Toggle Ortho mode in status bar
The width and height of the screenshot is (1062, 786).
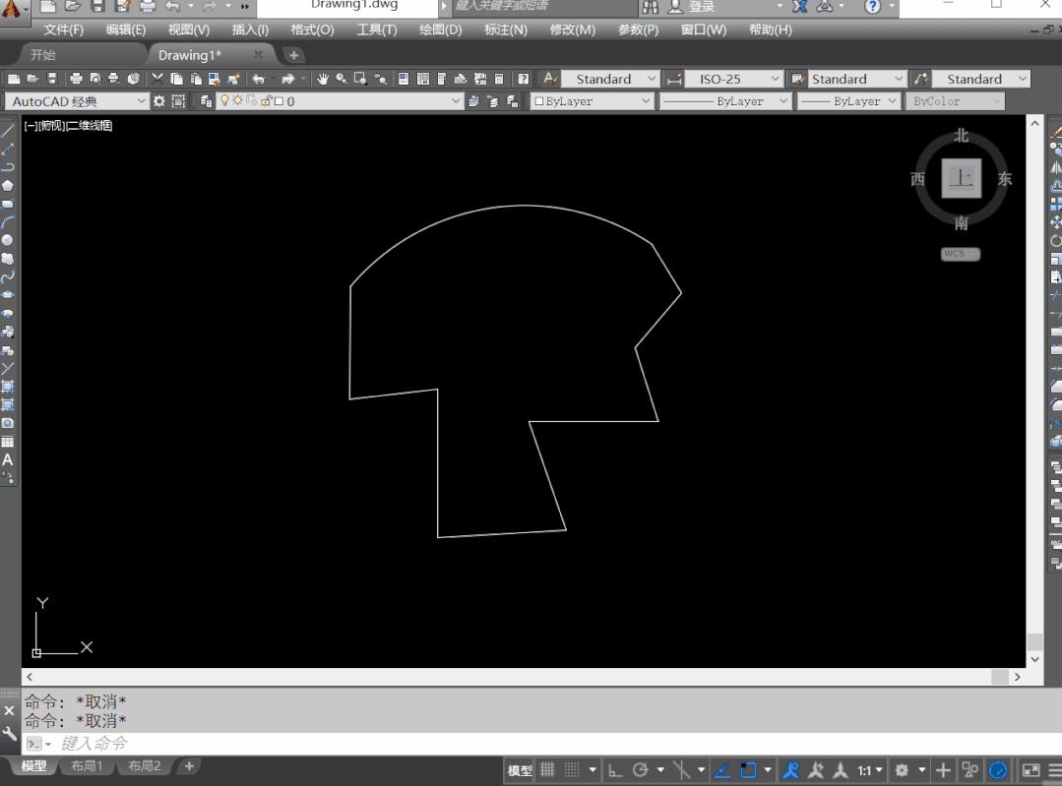(615, 770)
